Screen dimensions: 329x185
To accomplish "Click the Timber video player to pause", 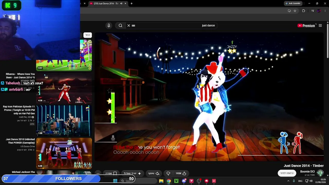I will pos(209,97).
